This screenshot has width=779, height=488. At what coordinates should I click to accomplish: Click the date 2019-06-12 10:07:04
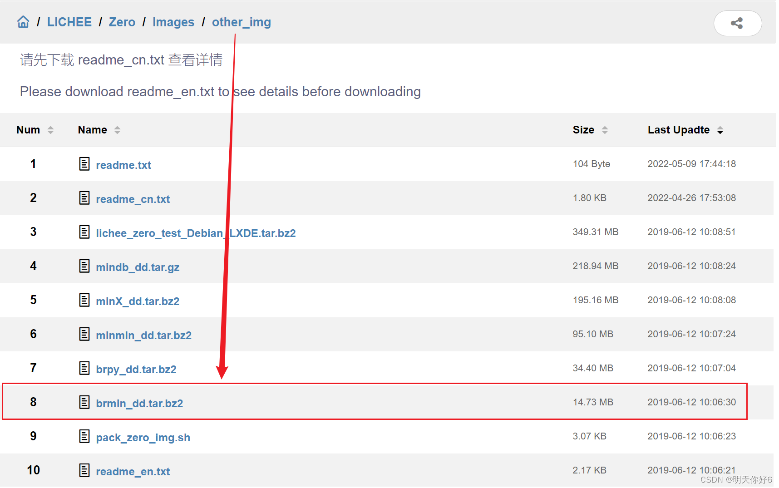pos(692,368)
